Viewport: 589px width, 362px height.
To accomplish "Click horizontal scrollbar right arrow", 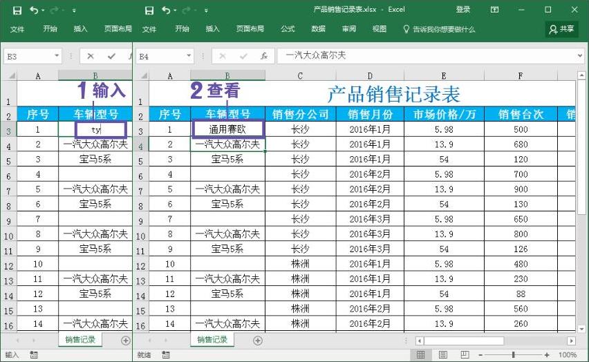I will (x=571, y=341).
